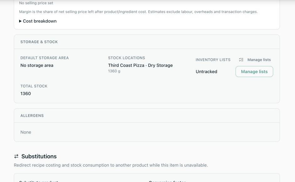Click the checklist icon beside Manage lists
The image size is (295, 182).
click(x=241, y=60)
